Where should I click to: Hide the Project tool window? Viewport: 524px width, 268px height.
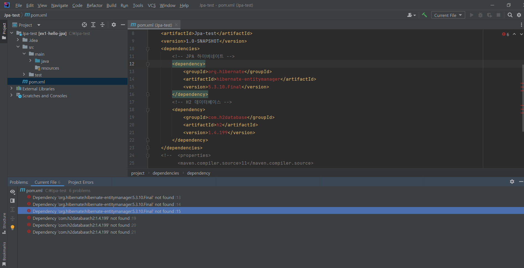(123, 25)
